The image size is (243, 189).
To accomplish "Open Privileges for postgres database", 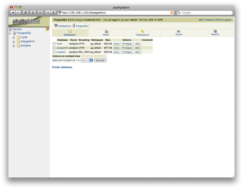I will (127, 52).
